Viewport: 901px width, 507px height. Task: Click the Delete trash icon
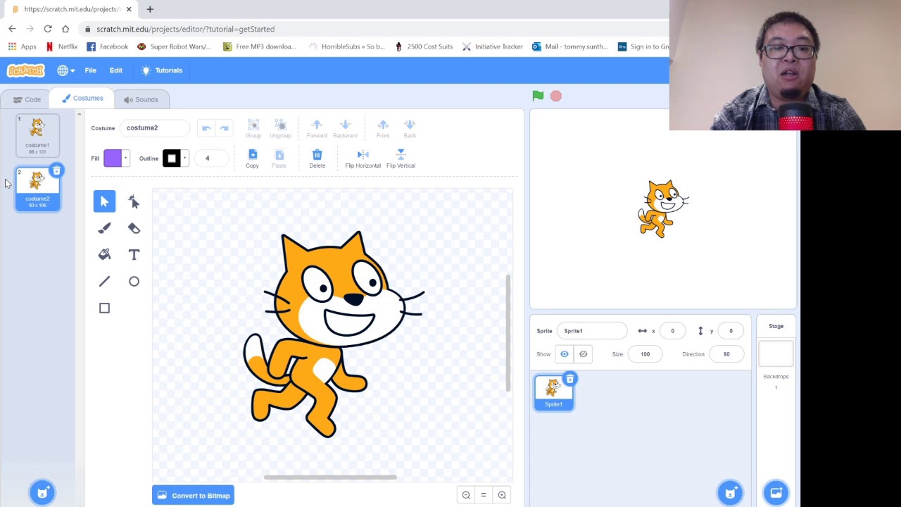(317, 158)
